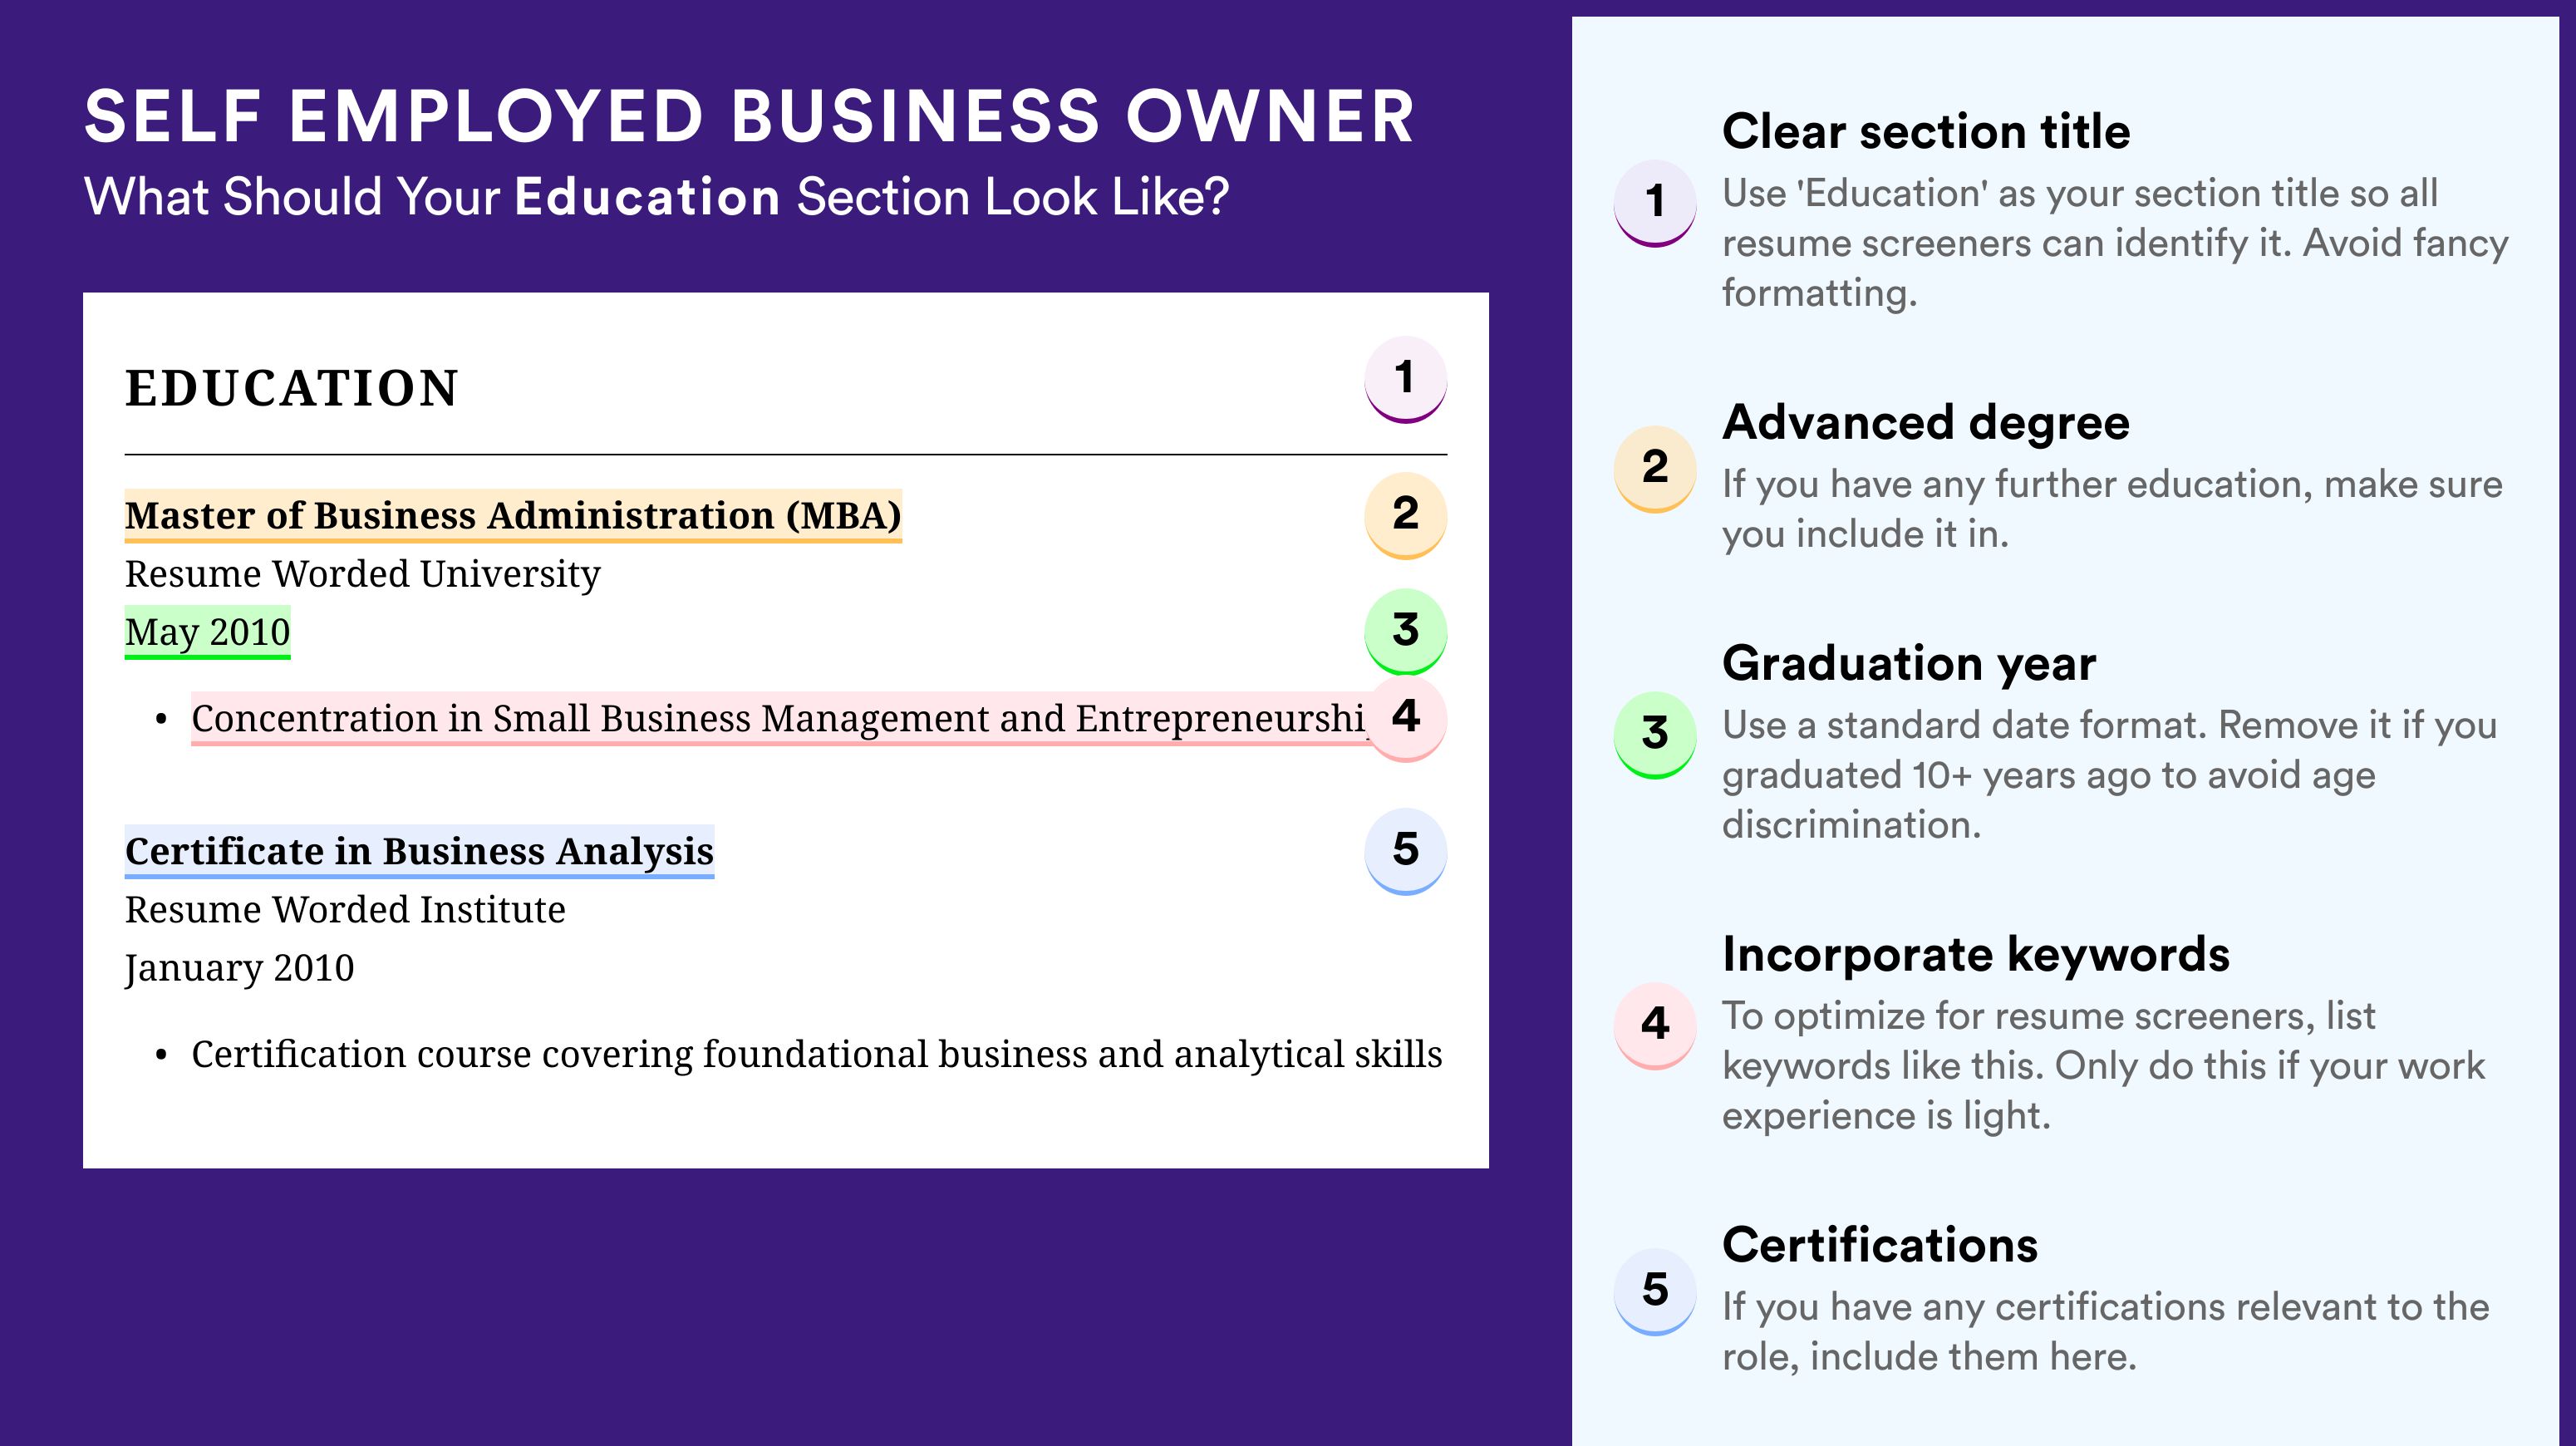Click badge 5 next to Certifications
The width and height of the screenshot is (2576, 1446).
tap(1655, 1290)
